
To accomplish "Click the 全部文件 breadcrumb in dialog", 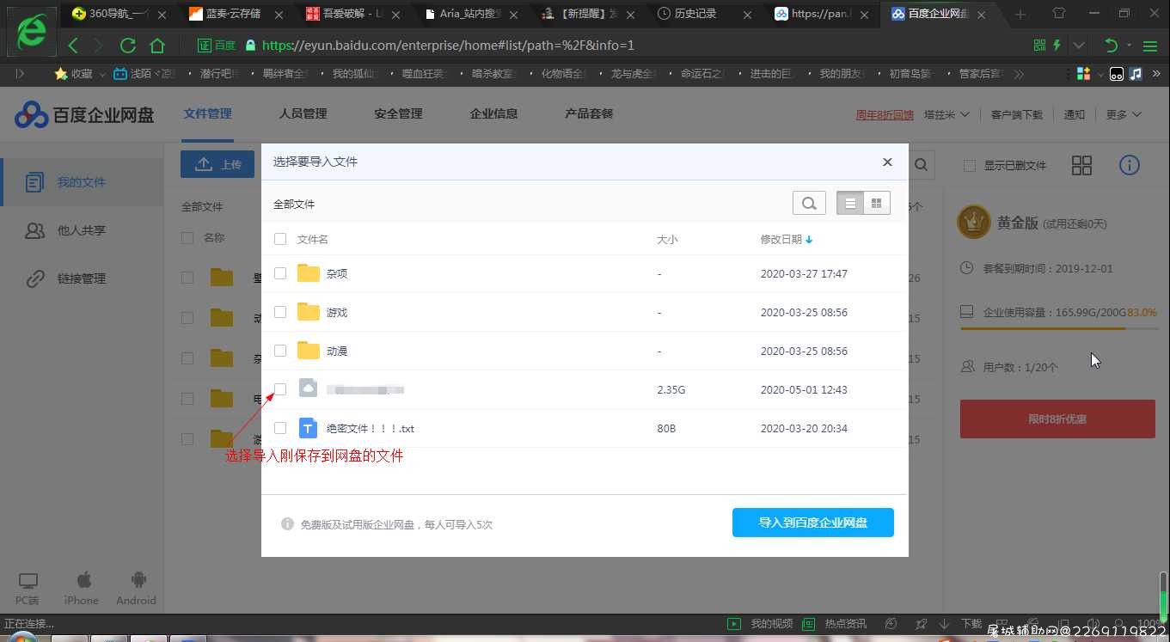I will point(294,204).
